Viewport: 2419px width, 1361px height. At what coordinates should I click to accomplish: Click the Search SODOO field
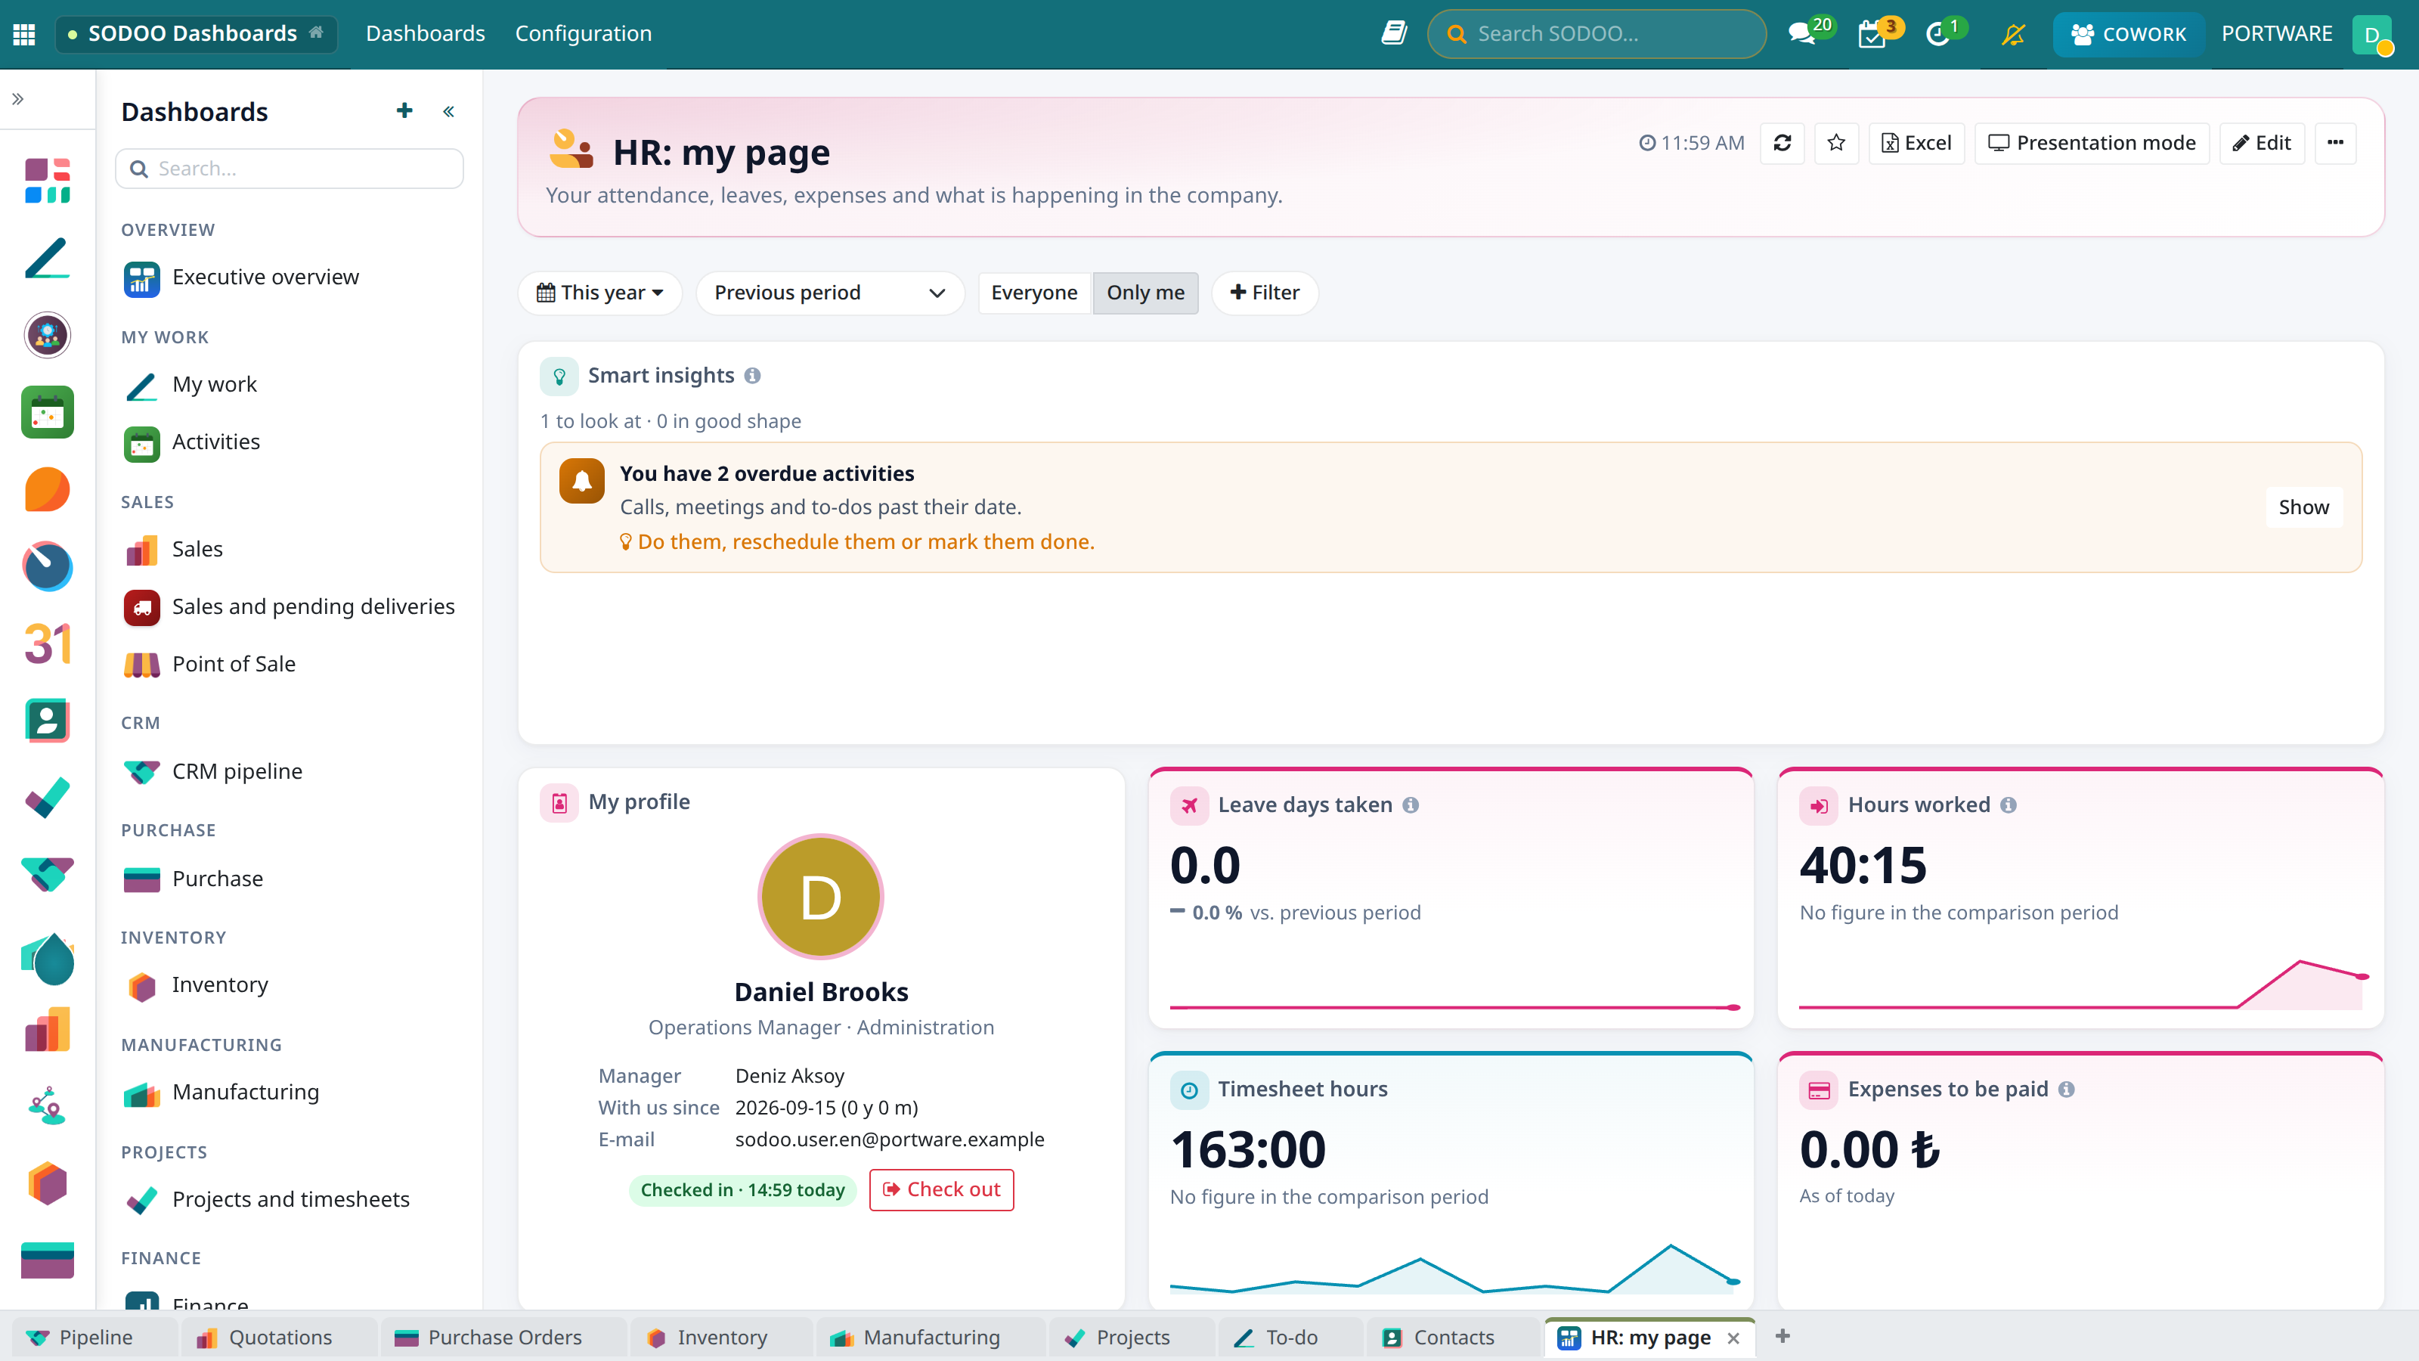(x=1597, y=34)
